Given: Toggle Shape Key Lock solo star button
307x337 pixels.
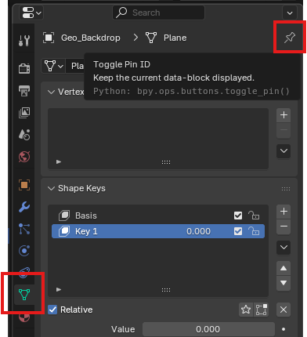Looking at the screenshot, I should [x=246, y=310].
